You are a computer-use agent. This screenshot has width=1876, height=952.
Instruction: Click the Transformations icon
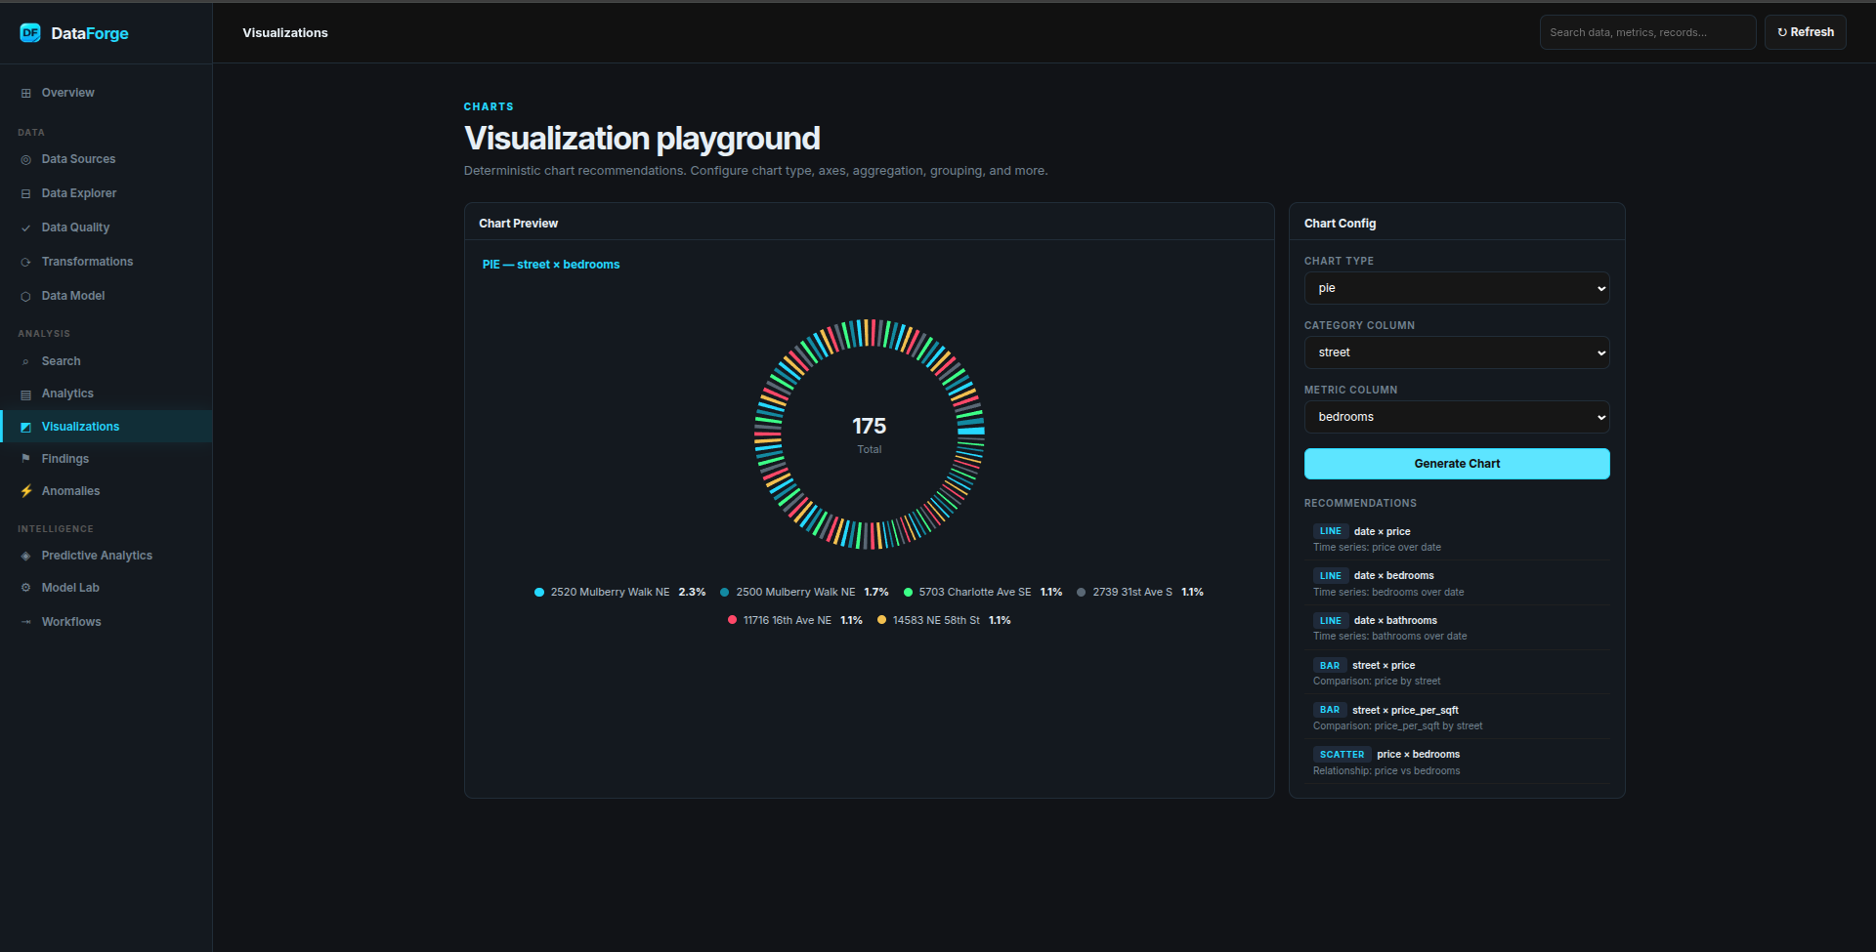click(x=26, y=262)
